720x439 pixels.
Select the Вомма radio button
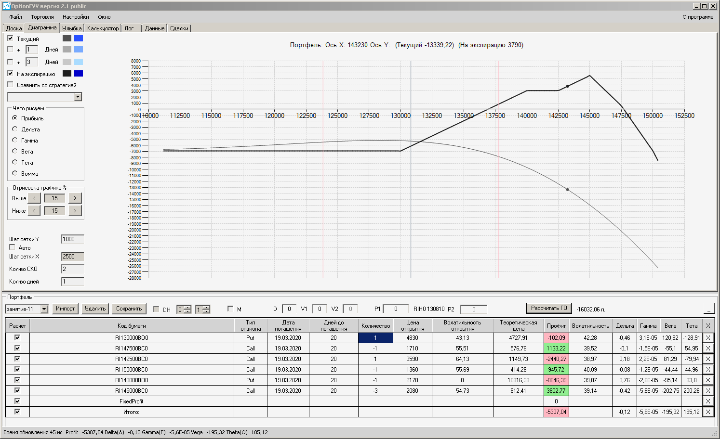(x=15, y=173)
